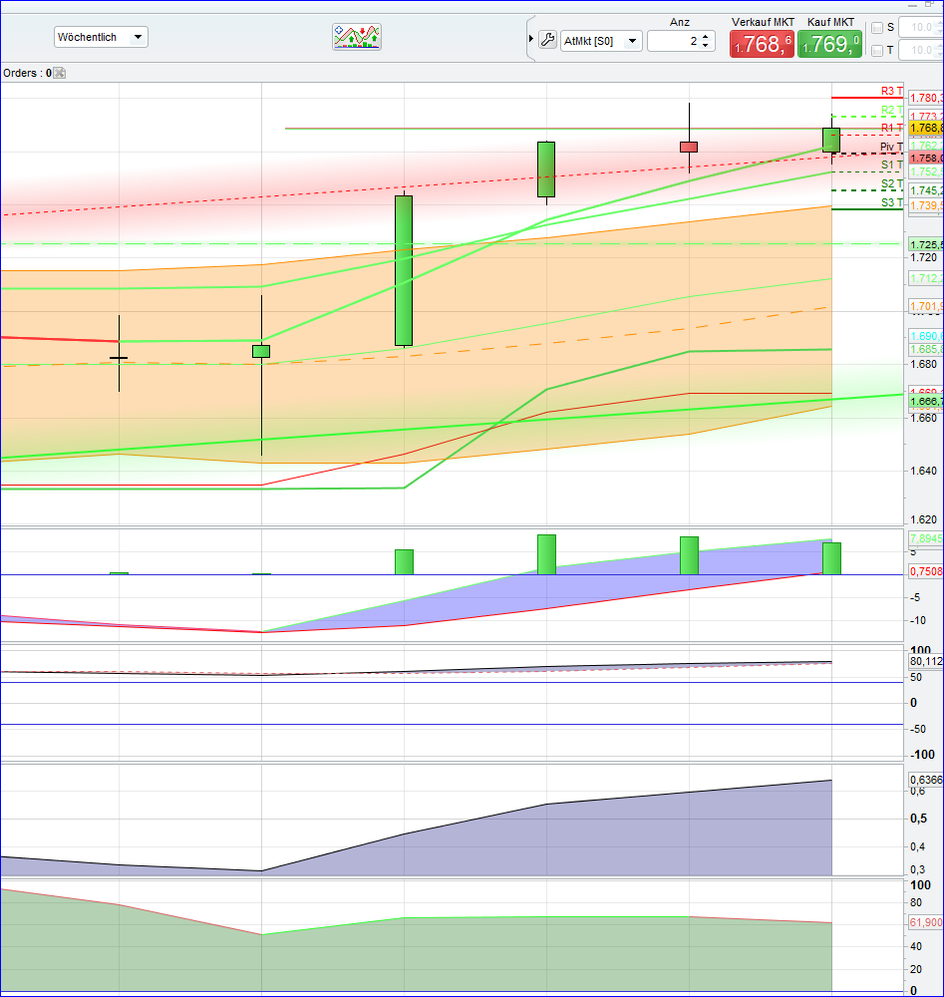The image size is (944, 997).
Task: Select the tall green candlestick
Action: coord(404,271)
